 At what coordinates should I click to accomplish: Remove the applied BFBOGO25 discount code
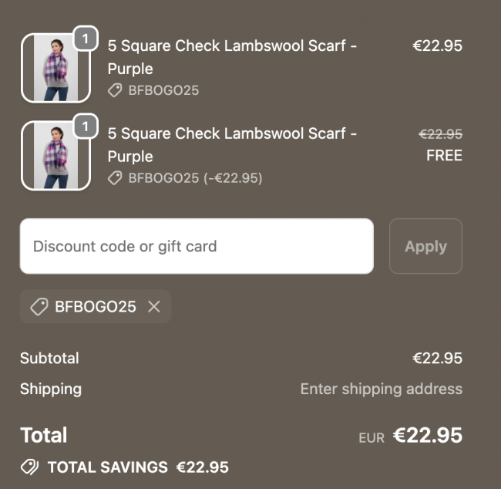[154, 307]
